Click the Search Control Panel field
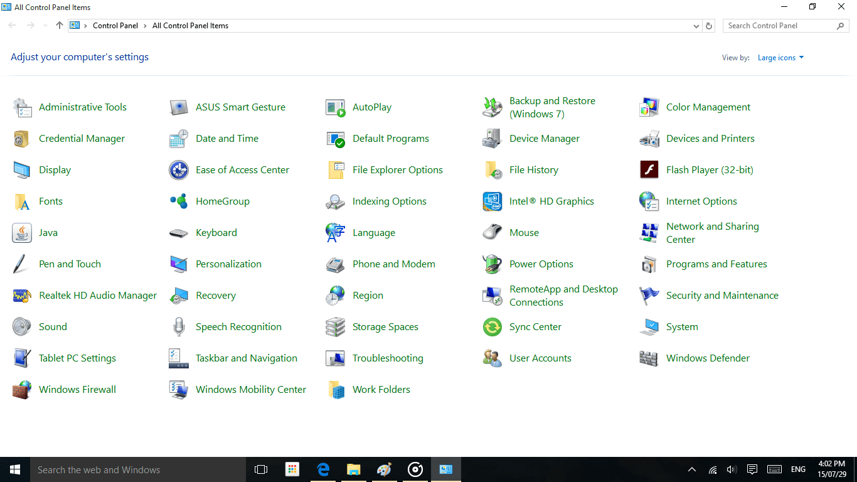Viewport: 857px width, 482px height. [778, 26]
